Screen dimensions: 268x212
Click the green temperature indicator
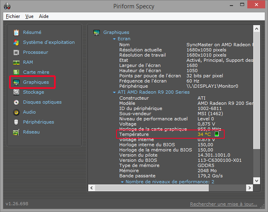tap(217, 134)
